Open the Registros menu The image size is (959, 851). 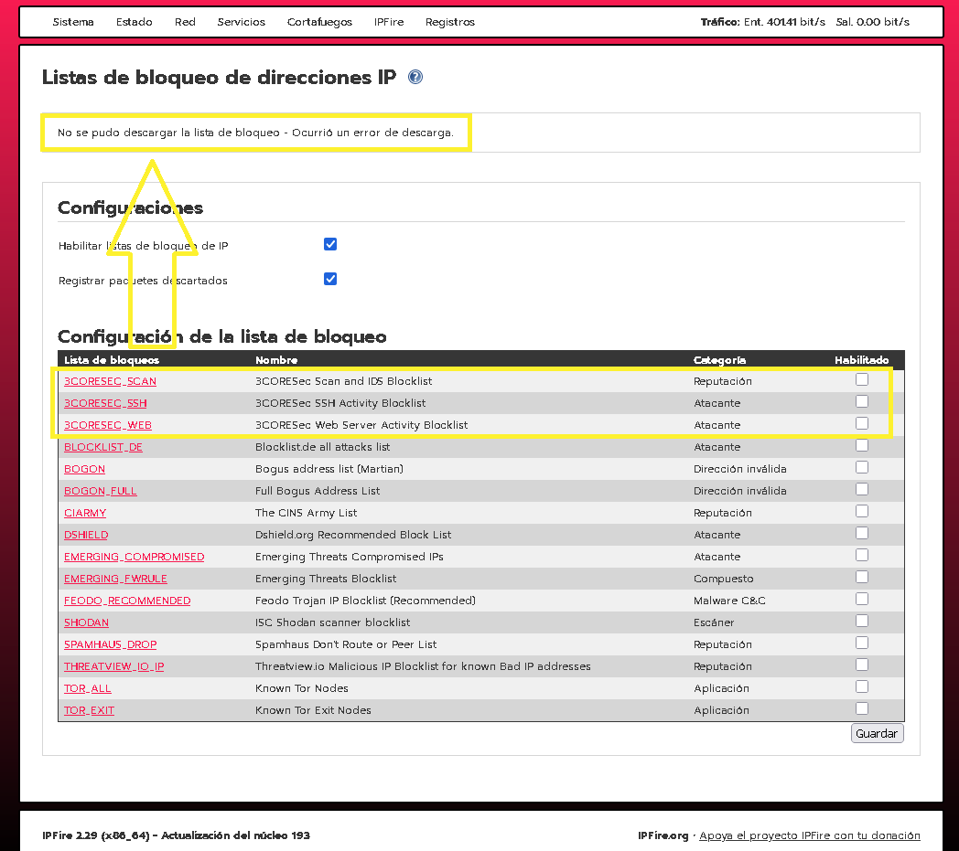pos(449,22)
